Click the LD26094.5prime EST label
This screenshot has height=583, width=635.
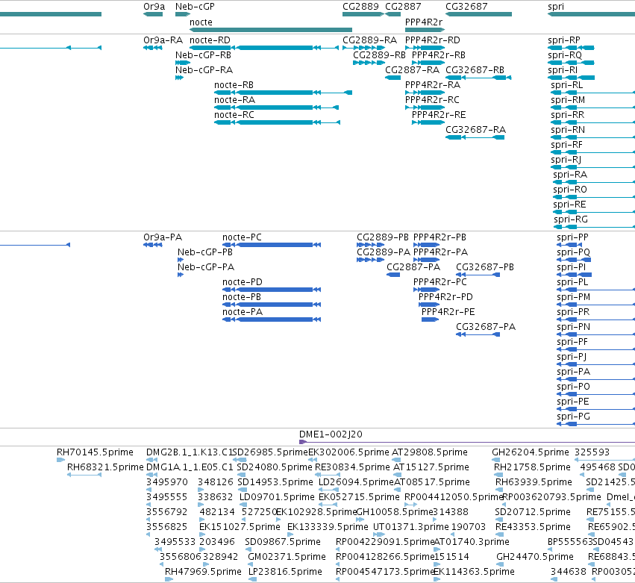coord(356,482)
